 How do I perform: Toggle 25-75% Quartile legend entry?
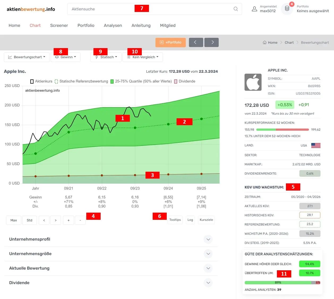pos(141,81)
